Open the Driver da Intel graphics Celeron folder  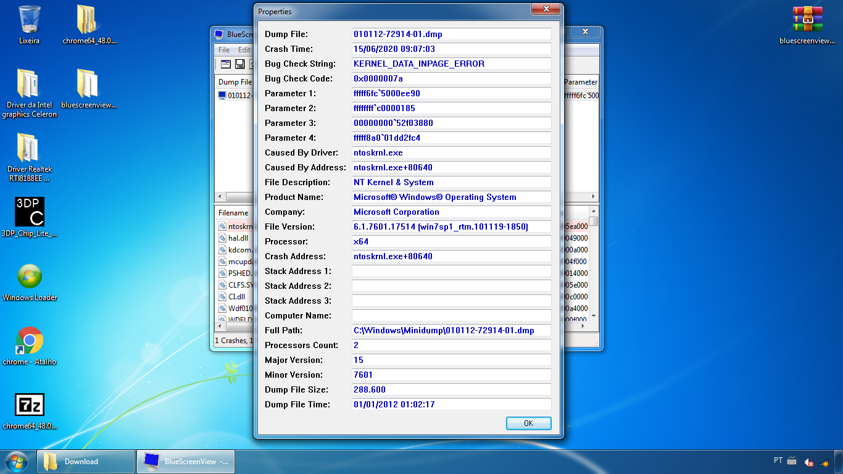tap(30, 93)
